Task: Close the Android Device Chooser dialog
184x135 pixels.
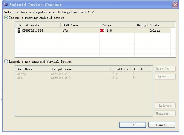Action: [x=175, y=5]
